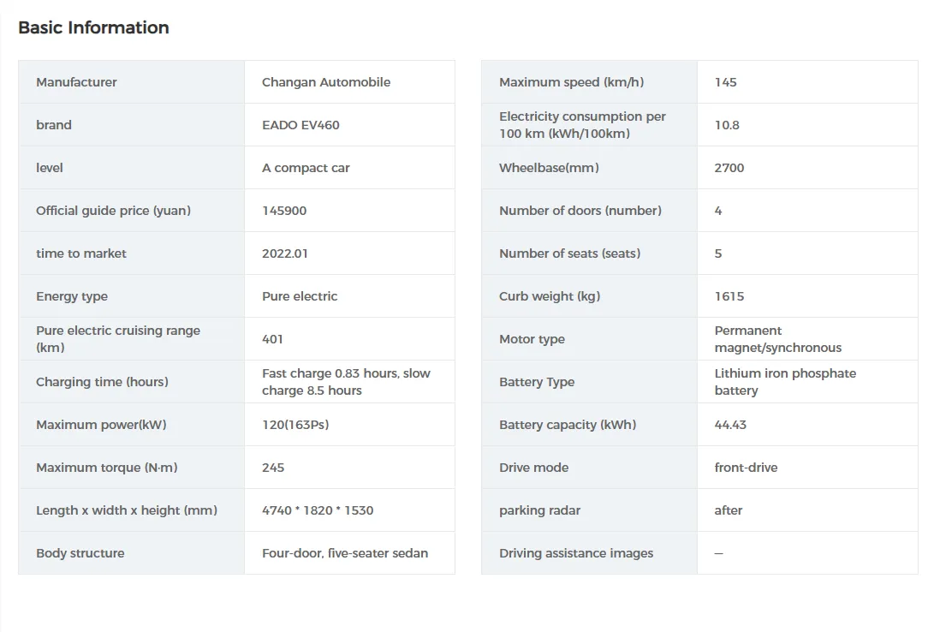This screenshot has height=632, width=934.
Task: Select the maximum torque value 245
Action: [273, 468]
